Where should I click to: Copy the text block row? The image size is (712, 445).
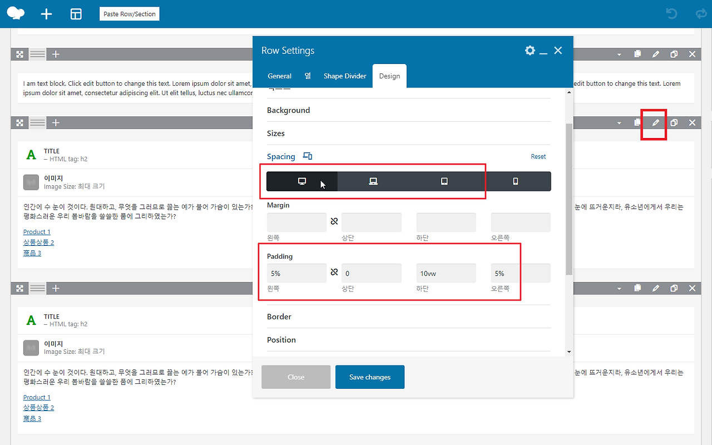[637, 54]
